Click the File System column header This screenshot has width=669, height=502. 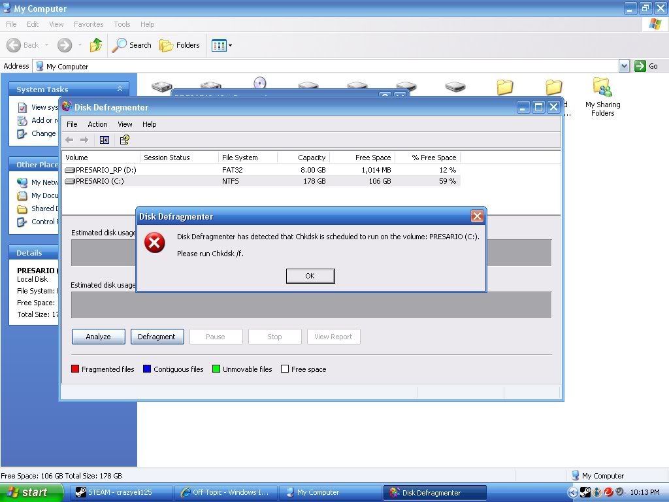[x=248, y=158]
